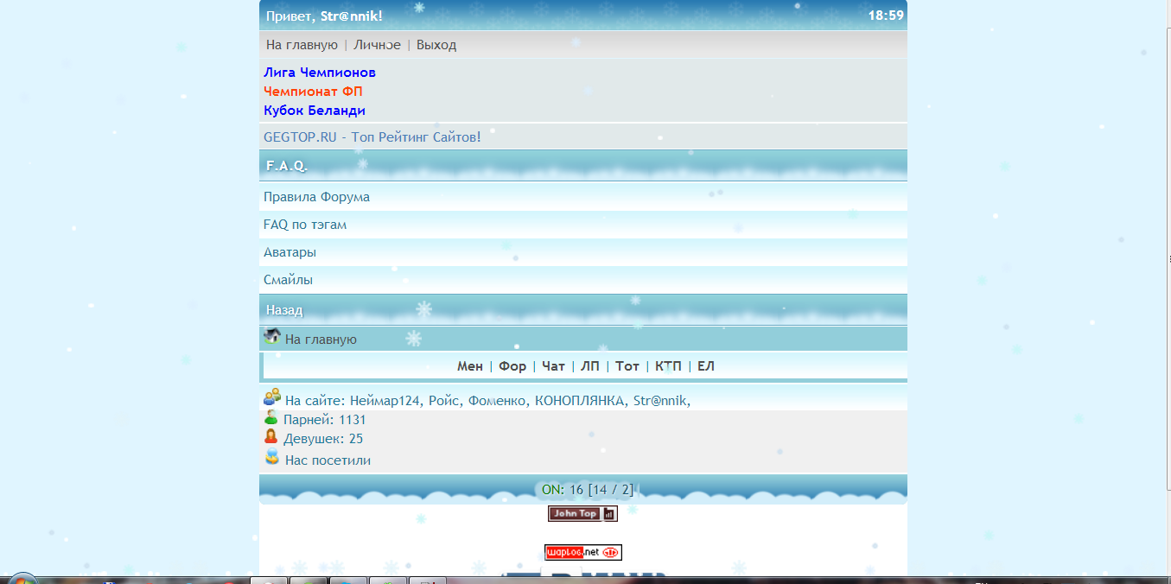
Task: Click lower На главную link text
Action: (321, 340)
